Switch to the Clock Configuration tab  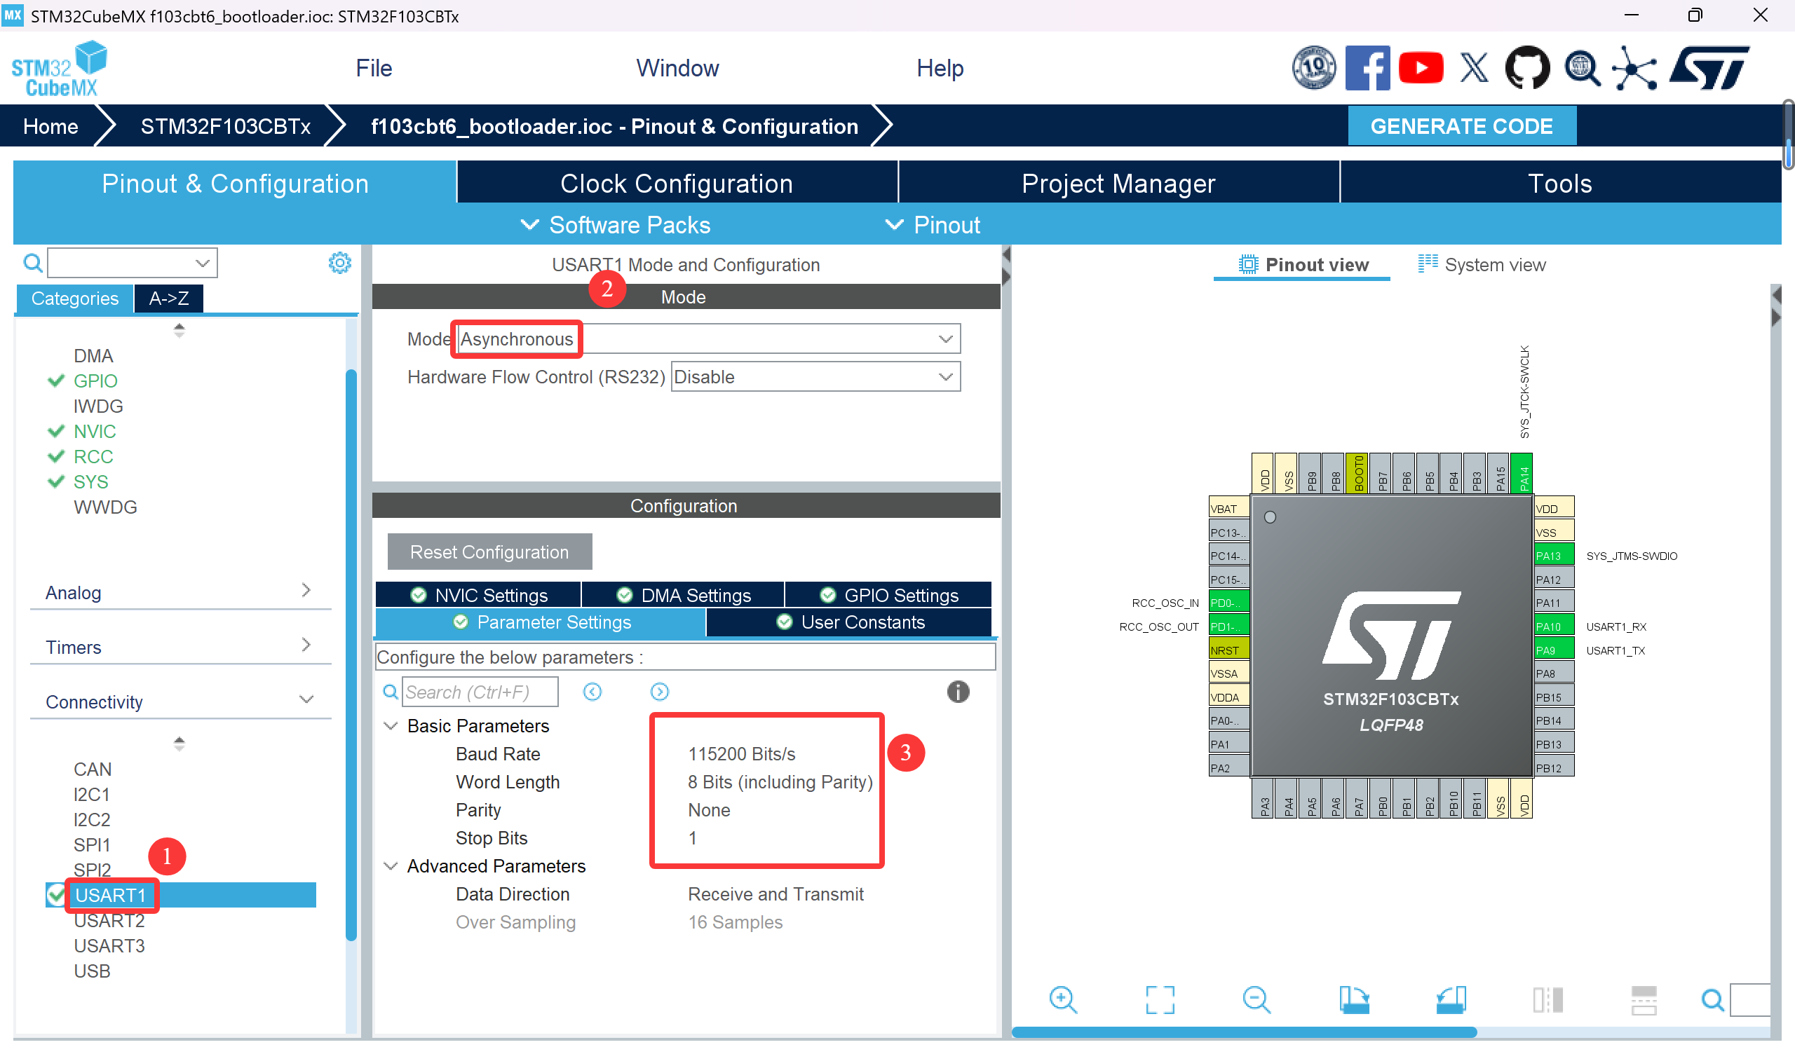coord(676,183)
